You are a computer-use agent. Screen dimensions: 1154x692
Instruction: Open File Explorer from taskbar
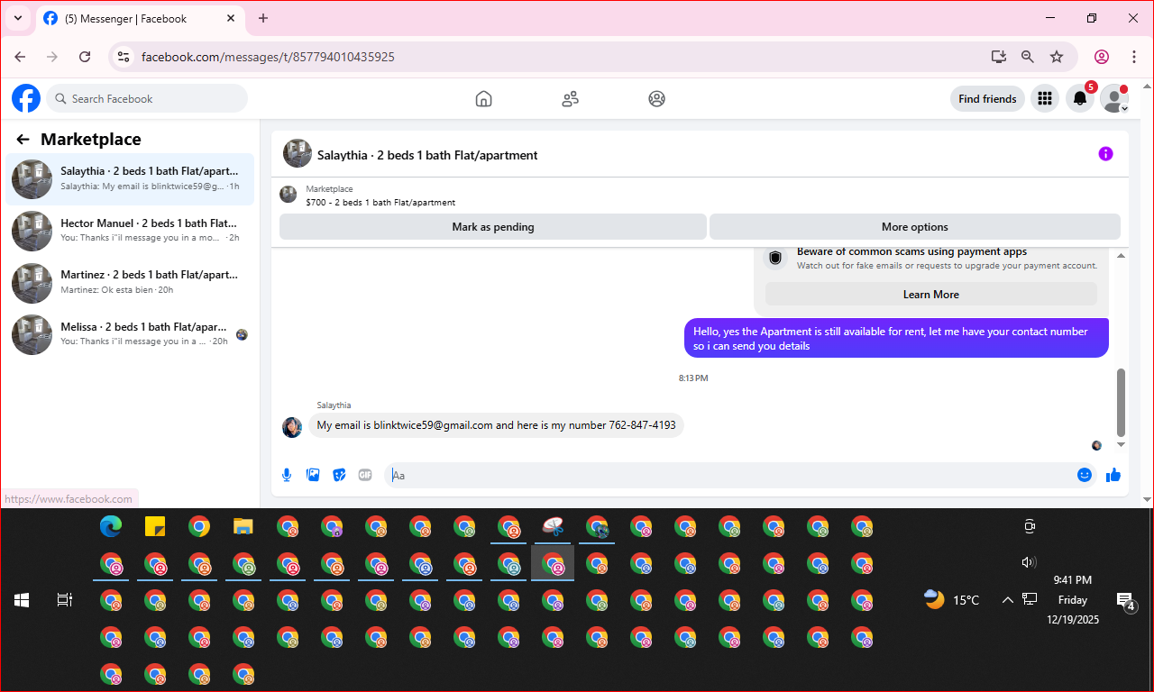pos(243,527)
